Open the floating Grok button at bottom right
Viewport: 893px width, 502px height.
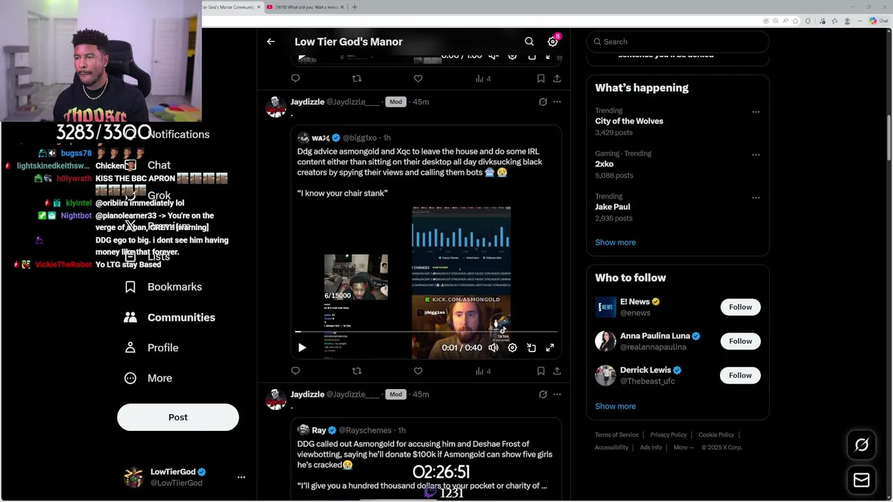[862, 445]
